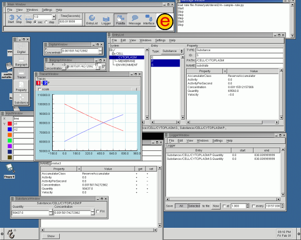Open the Message window icon
The image size is (301, 240).
(x=135, y=19)
